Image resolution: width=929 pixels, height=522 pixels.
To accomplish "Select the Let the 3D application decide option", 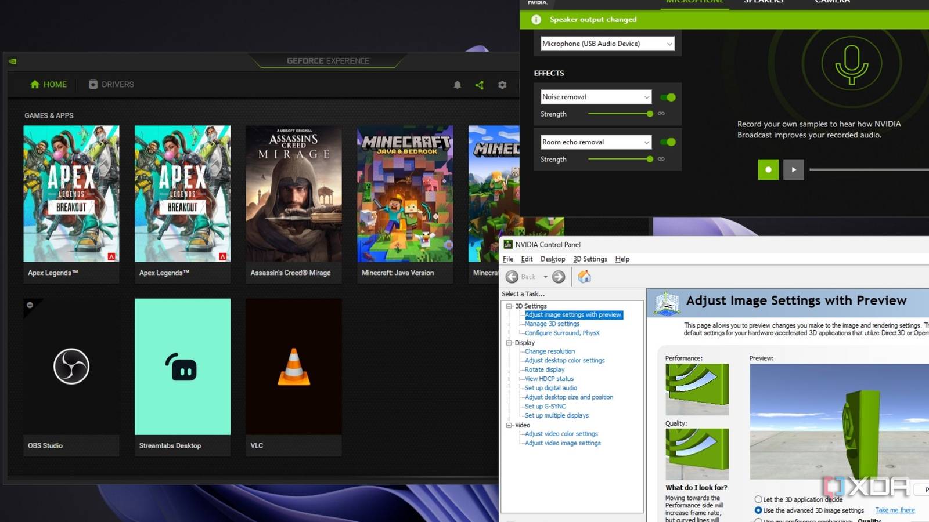I will (758, 499).
